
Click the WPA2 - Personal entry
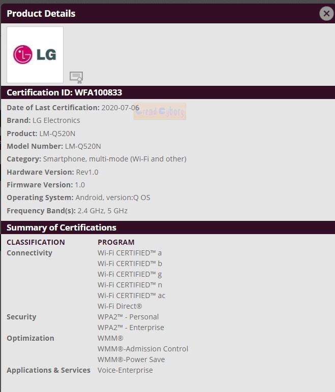click(x=128, y=317)
